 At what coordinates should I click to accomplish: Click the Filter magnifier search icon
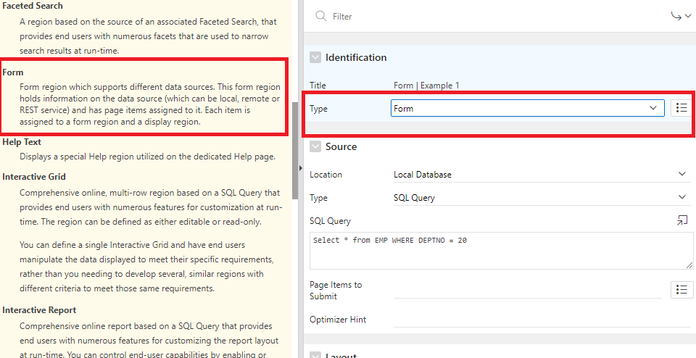coord(320,16)
